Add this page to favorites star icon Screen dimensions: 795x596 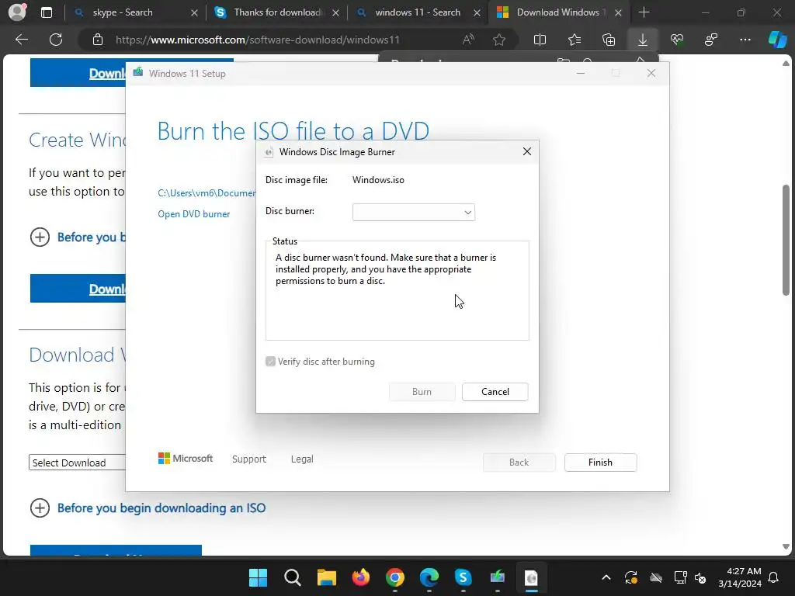tap(499, 40)
